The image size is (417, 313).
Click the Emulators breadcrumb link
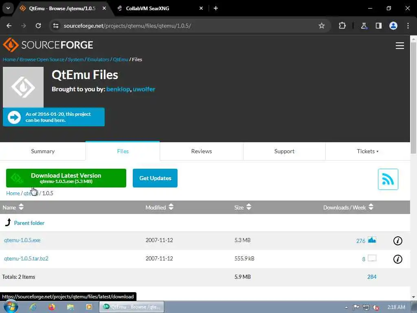pos(98,60)
